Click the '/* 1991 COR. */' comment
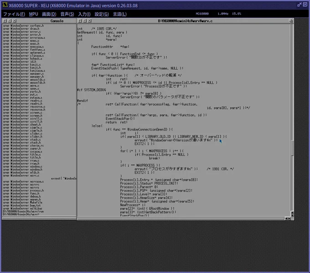The image size is (310, 273). (x=220, y=169)
